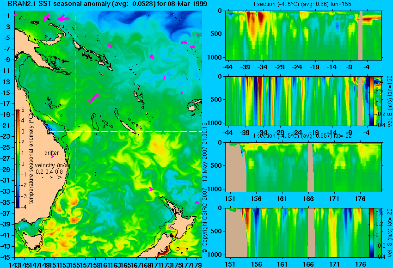The image size is (393, 268).
Task: Click the vertical dashed section line at longitude 155
Action: pos(75,134)
